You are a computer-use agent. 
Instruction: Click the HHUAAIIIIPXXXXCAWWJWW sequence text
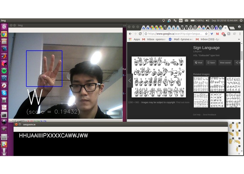coord(53,136)
